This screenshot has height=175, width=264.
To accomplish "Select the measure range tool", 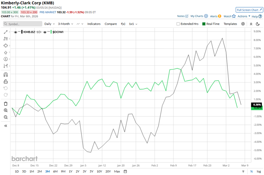I will click(x=6, y=66).
